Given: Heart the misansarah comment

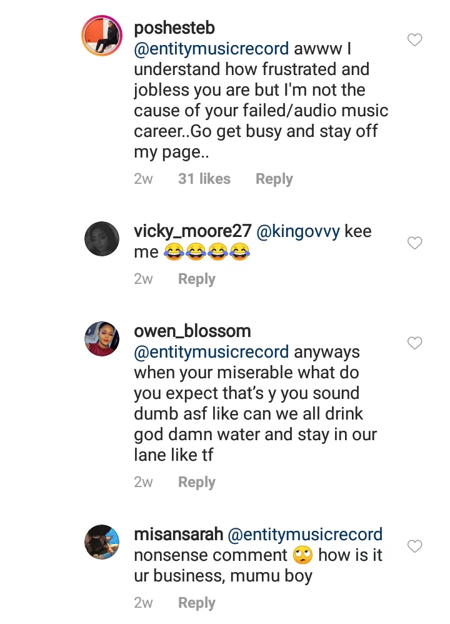Looking at the screenshot, I should [414, 546].
